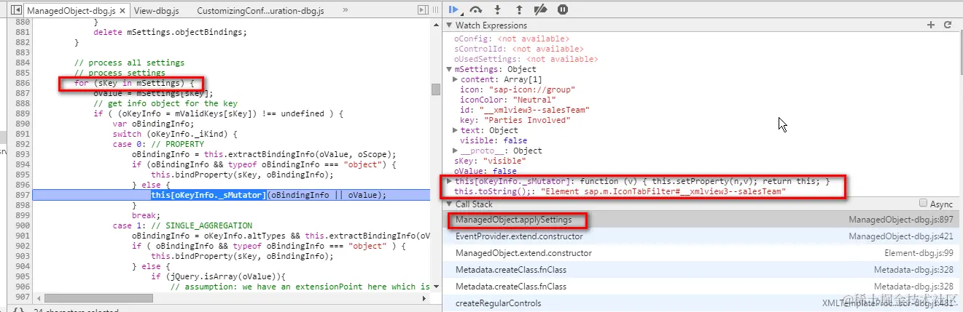Show more open file tabs
The height and width of the screenshot is (312, 963).
click(x=345, y=10)
